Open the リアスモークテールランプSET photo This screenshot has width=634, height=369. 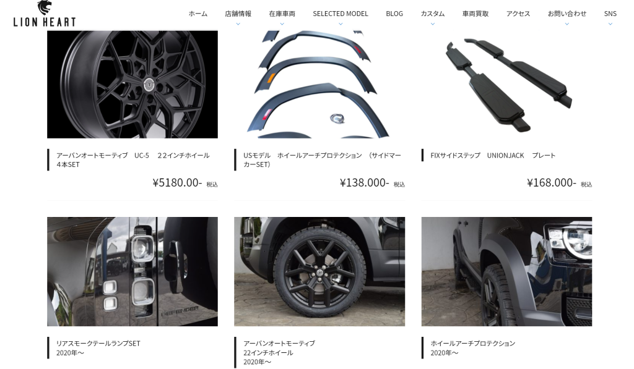coord(132,272)
